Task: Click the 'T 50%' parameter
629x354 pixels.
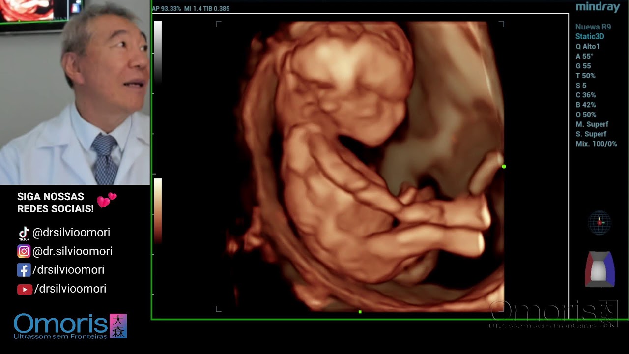Action: click(x=586, y=76)
